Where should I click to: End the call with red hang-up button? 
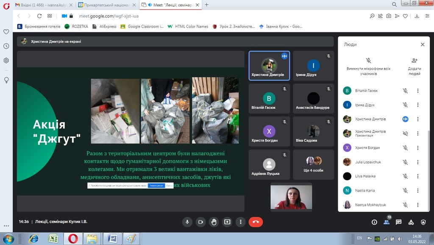[256, 222]
